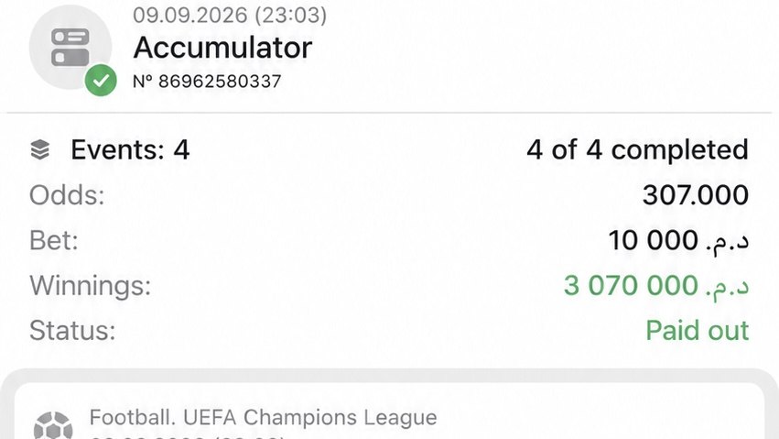Click the green checkmark success badge
779x439 pixels.
coord(101,81)
